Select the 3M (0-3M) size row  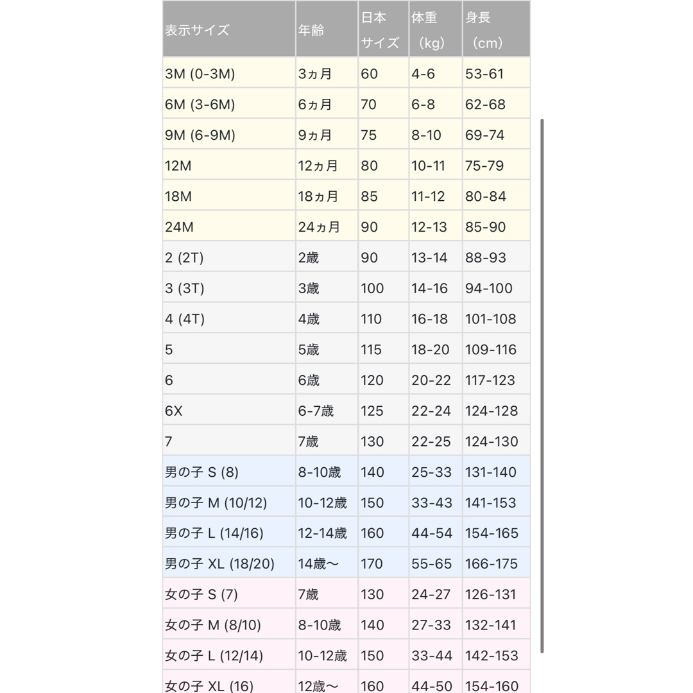346,73
